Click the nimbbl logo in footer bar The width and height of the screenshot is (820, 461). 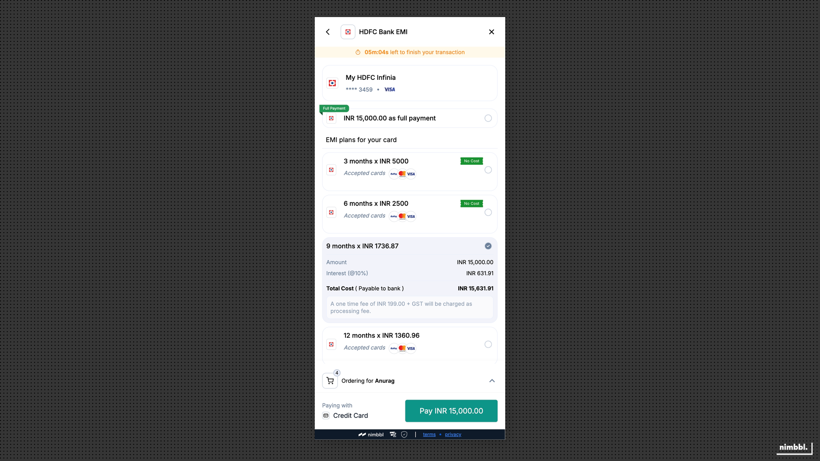[371, 435]
